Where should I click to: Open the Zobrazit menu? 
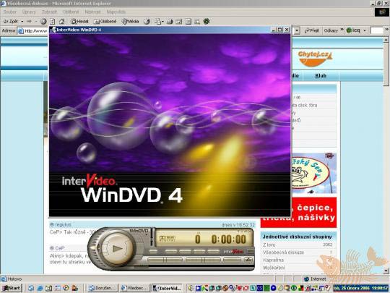[49, 12]
